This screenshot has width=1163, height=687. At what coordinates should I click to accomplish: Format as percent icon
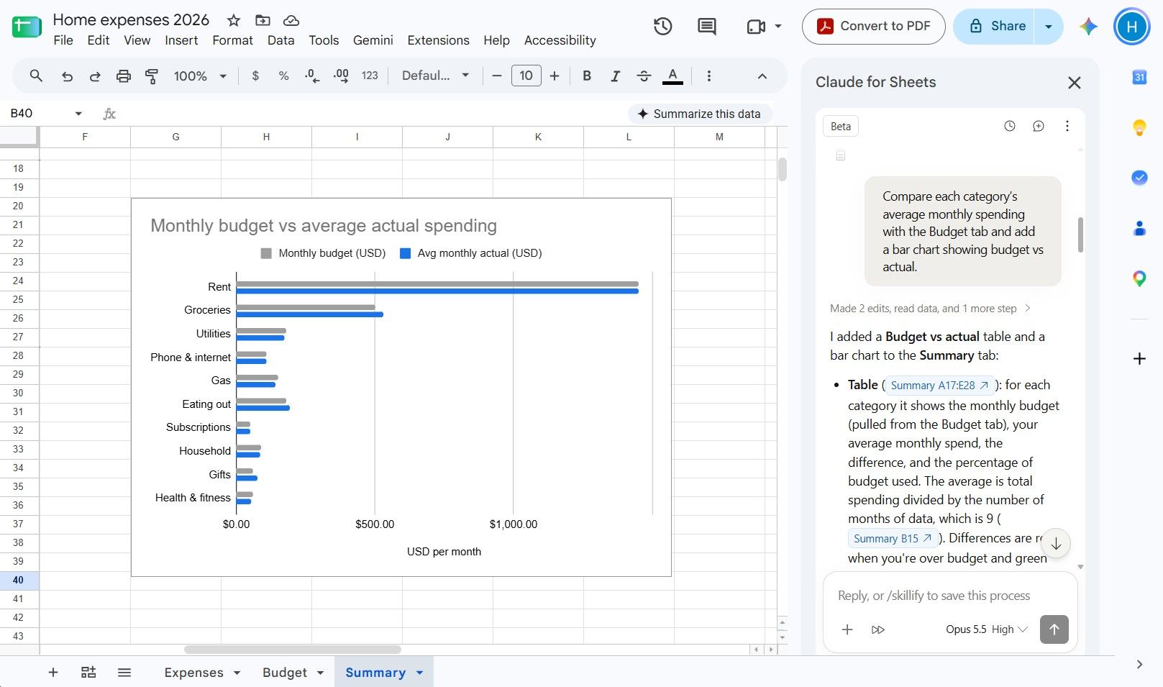tap(283, 76)
